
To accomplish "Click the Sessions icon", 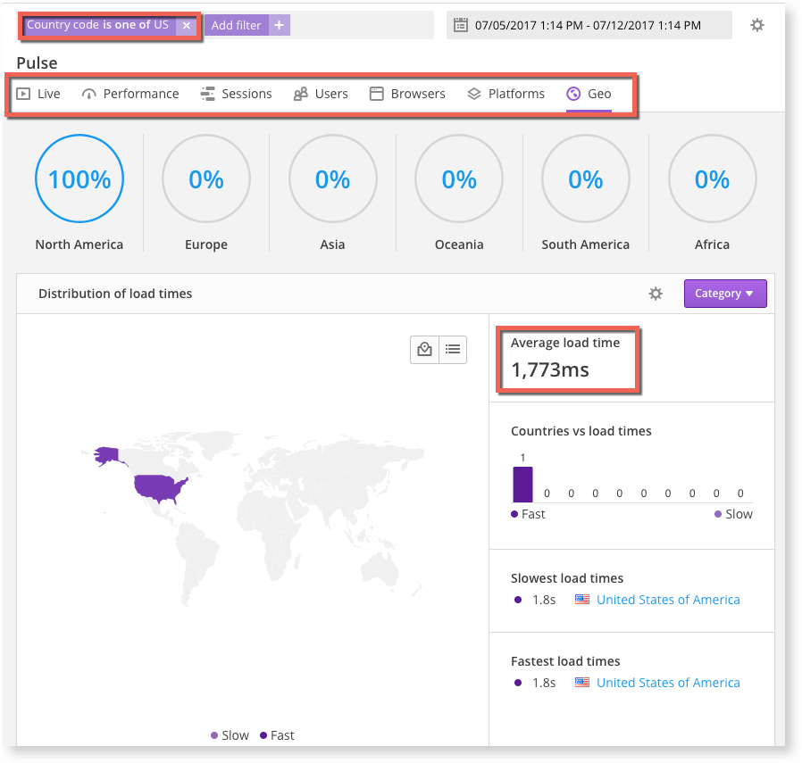I will (x=207, y=93).
